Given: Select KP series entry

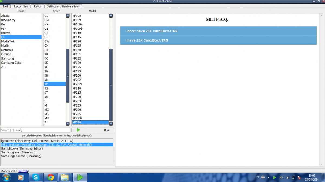Looking at the screenshot, I should coord(55,84).
